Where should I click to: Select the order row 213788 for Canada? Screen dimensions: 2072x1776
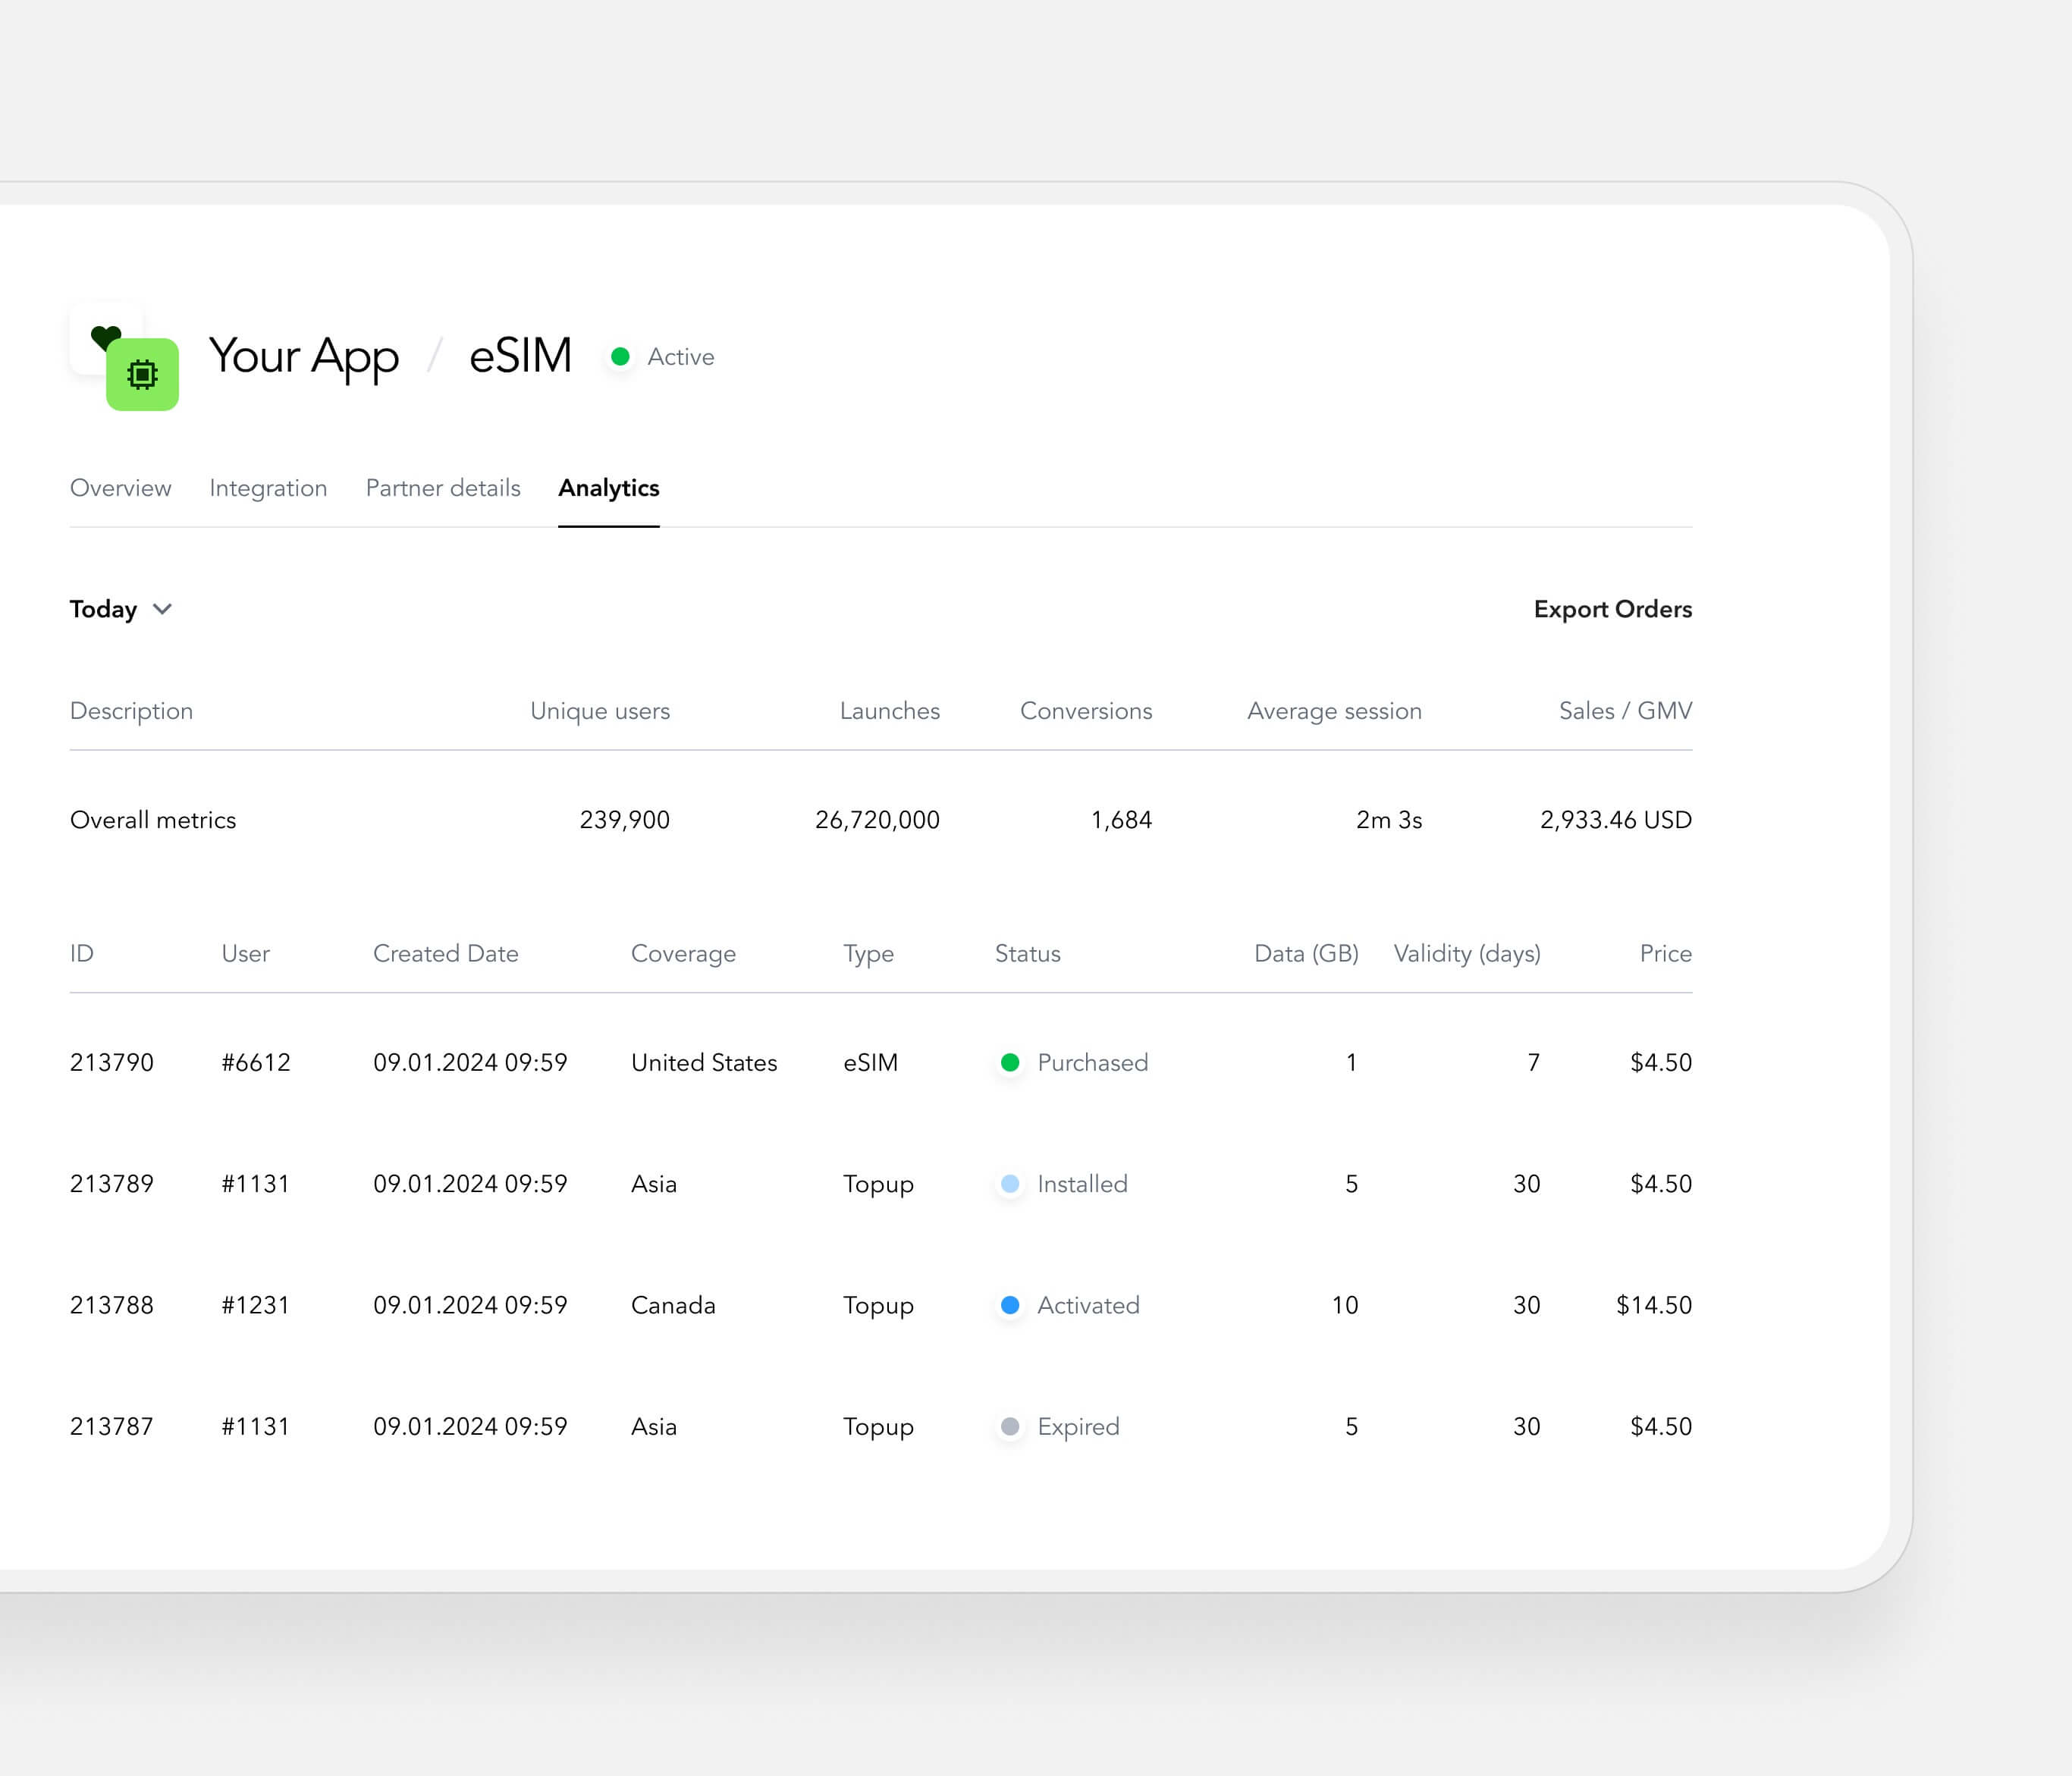[x=673, y=1305]
